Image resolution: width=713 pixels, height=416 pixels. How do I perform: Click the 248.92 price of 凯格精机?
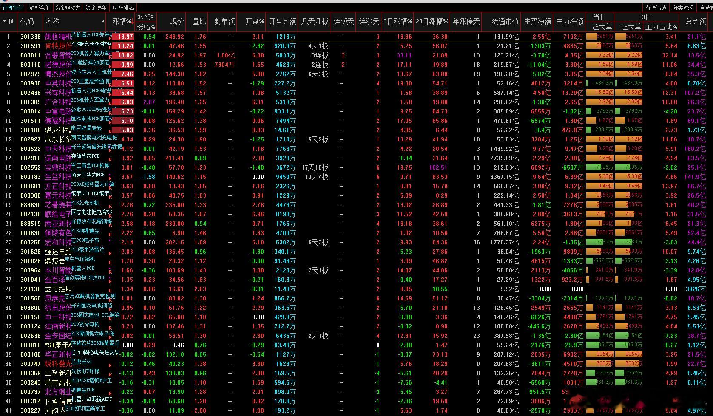point(175,37)
